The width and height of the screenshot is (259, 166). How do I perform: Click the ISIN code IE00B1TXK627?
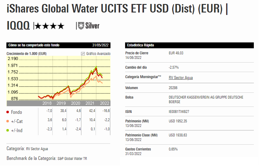tap(179, 112)
